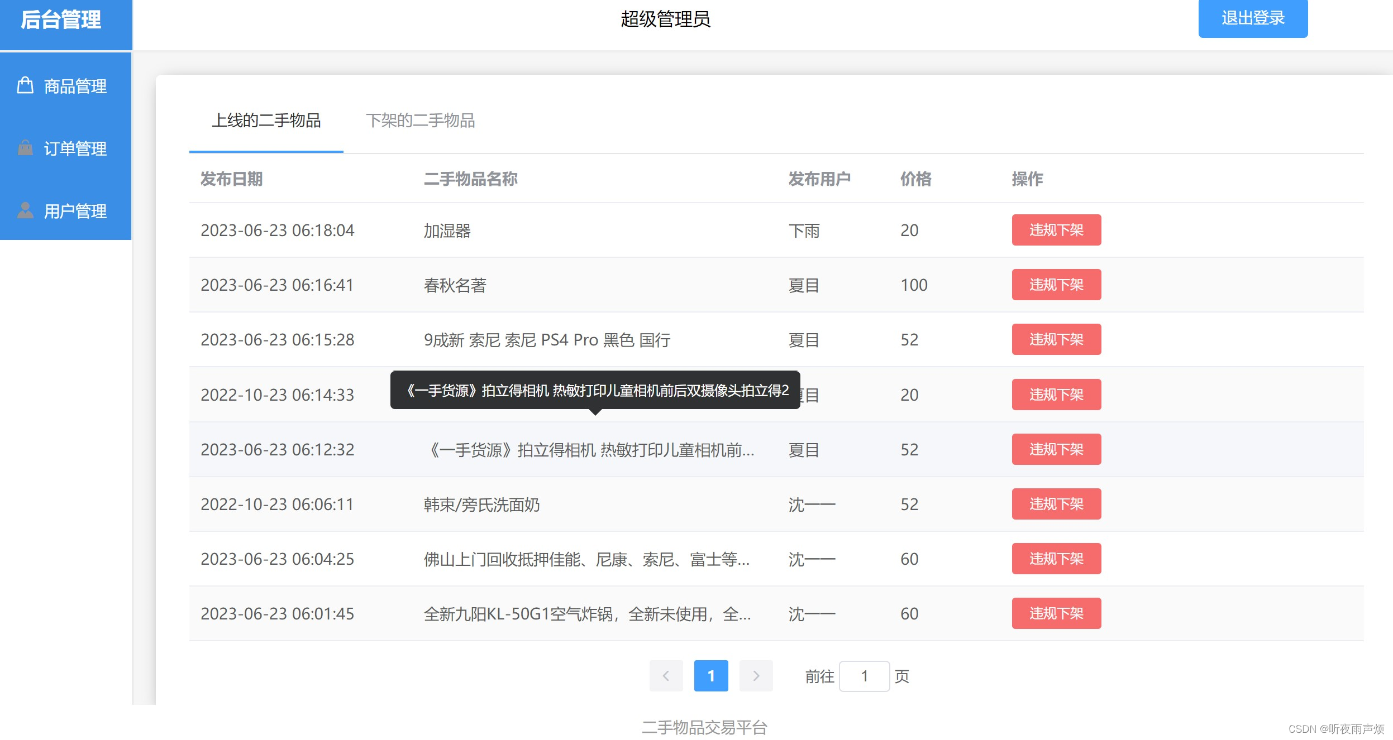Viewport: 1393px width, 740px height.
Task: Click 违规下架 for 全新九阳KL-50G1空气炸锅 row
Action: 1056,613
